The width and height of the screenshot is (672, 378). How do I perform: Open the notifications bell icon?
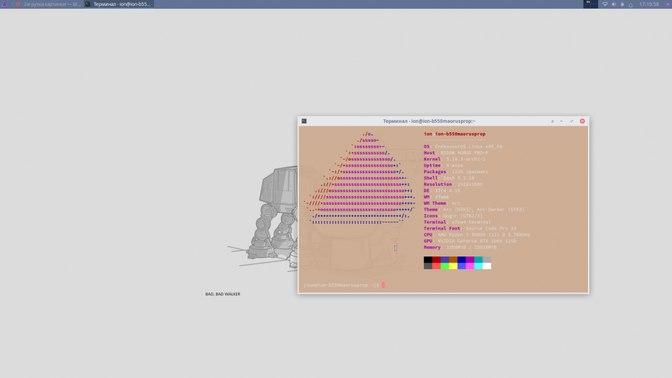(x=630, y=5)
